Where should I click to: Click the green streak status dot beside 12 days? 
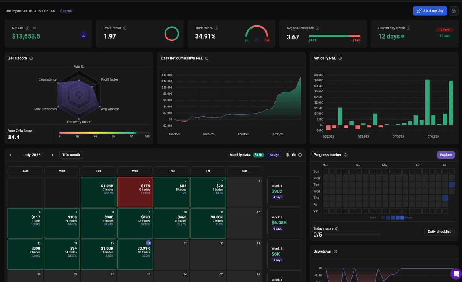pyautogui.click(x=403, y=37)
